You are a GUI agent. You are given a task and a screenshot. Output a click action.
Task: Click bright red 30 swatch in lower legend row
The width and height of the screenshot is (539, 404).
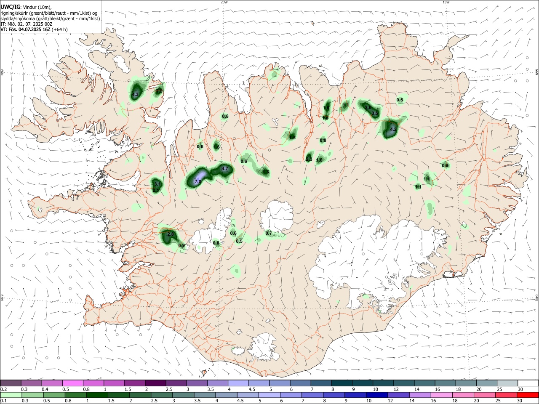click(528, 395)
